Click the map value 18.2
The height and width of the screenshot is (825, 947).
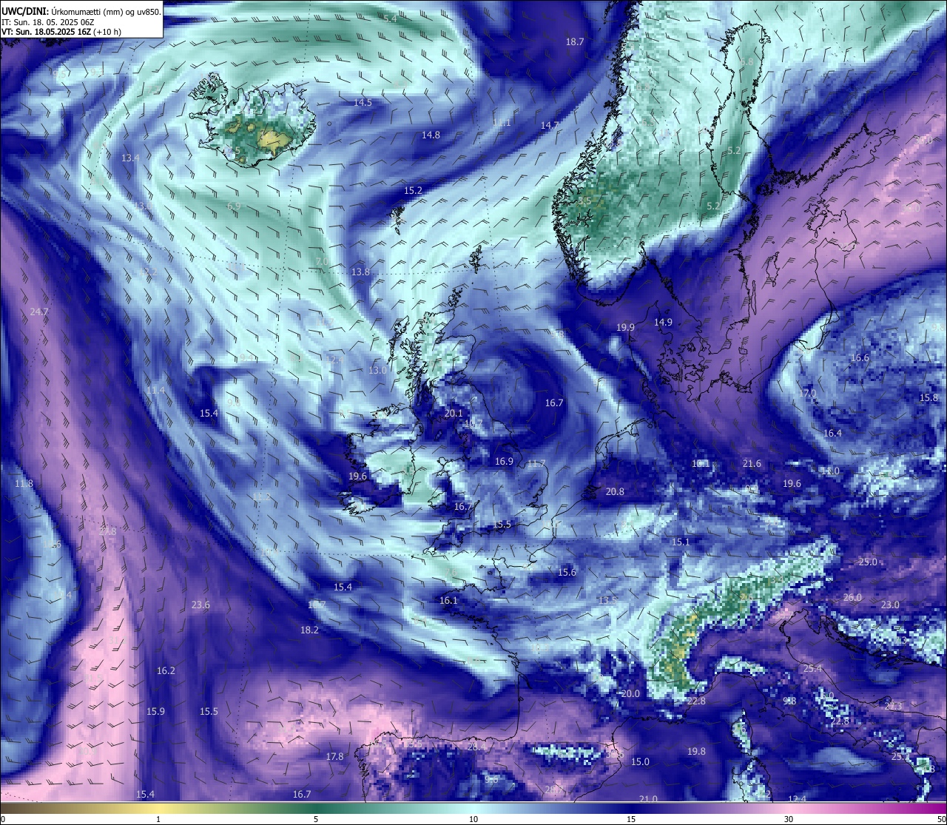309,630
